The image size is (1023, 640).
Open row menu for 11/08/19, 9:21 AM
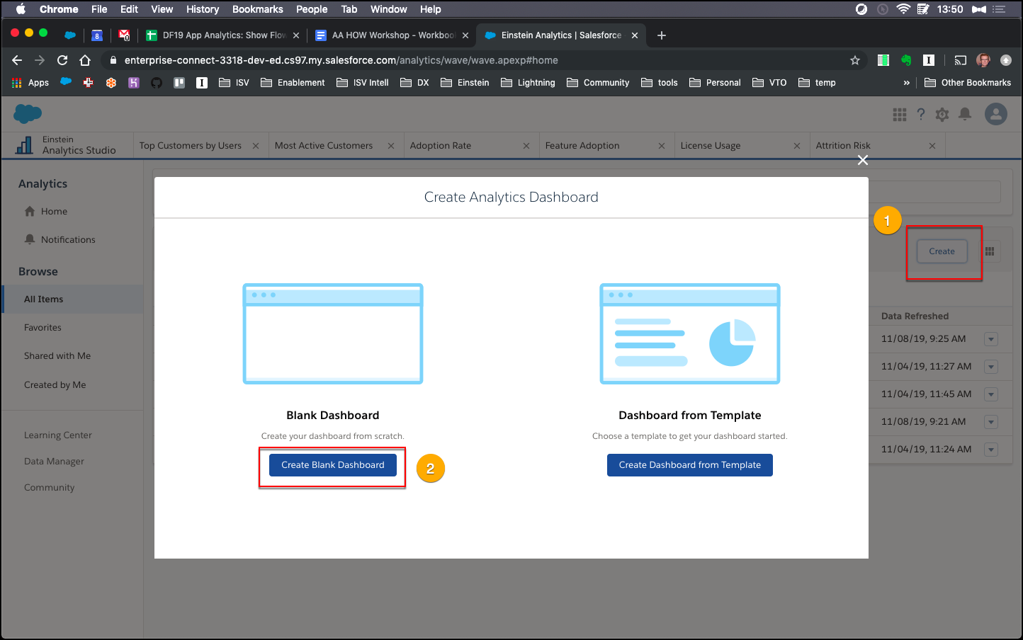(991, 422)
